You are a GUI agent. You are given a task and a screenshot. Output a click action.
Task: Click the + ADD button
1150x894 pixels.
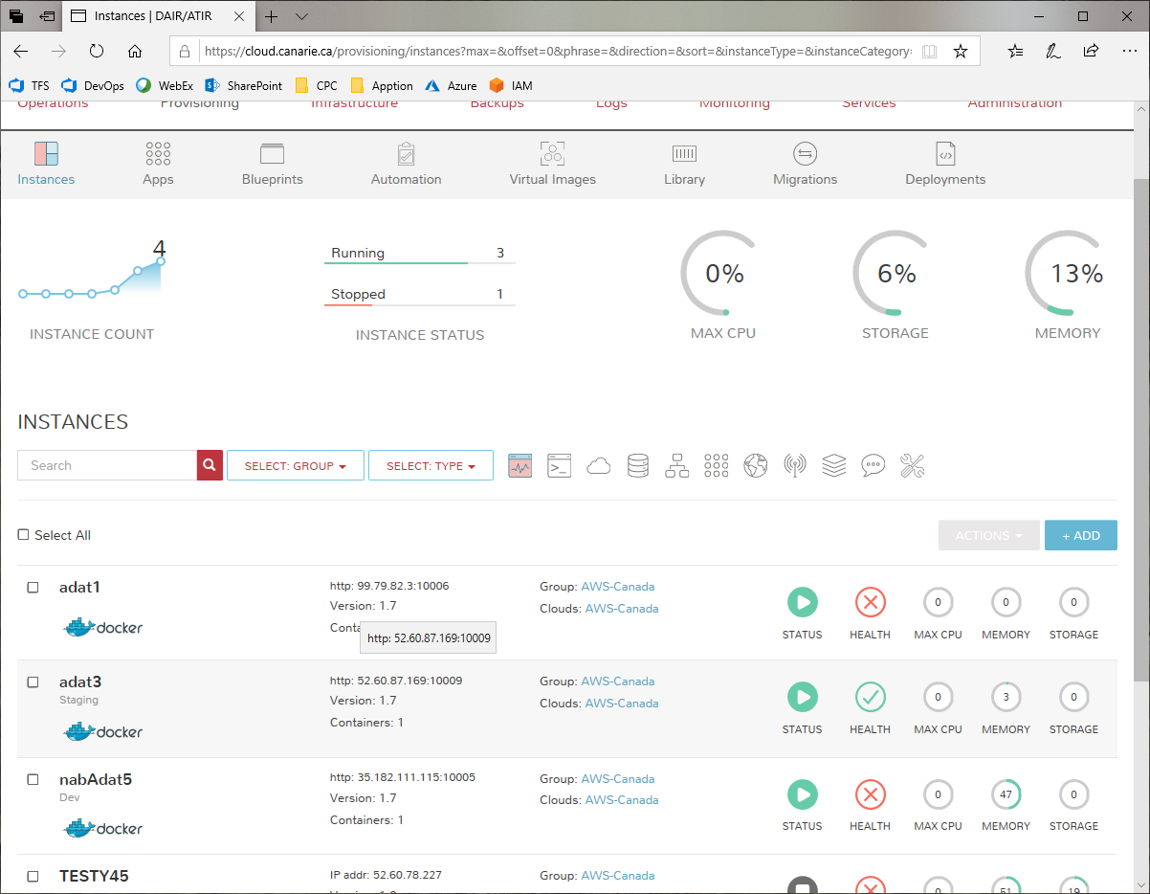(x=1080, y=536)
